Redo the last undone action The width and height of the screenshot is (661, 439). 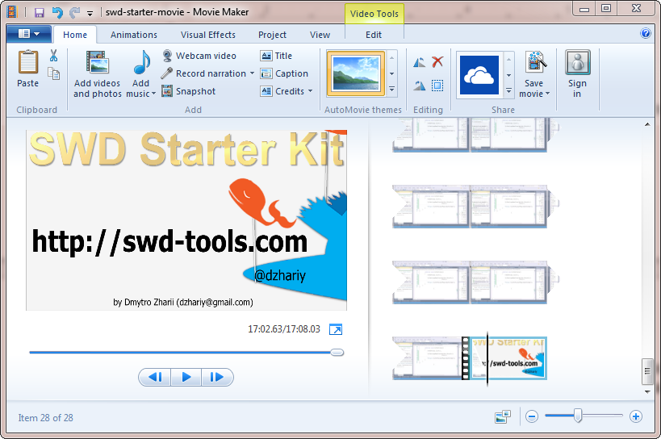pyautogui.click(x=74, y=13)
